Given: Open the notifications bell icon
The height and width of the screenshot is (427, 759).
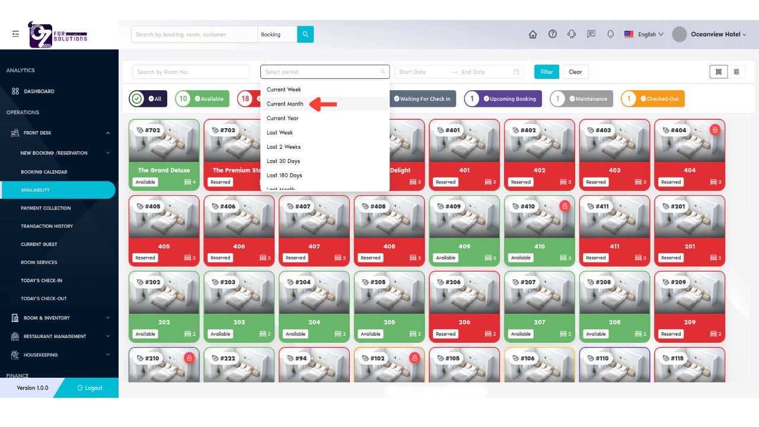Looking at the screenshot, I should coord(610,34).
